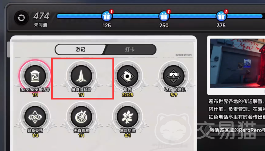
Task: Click the 22/25 谕石 progress counter
Action: tap(127, 95)
